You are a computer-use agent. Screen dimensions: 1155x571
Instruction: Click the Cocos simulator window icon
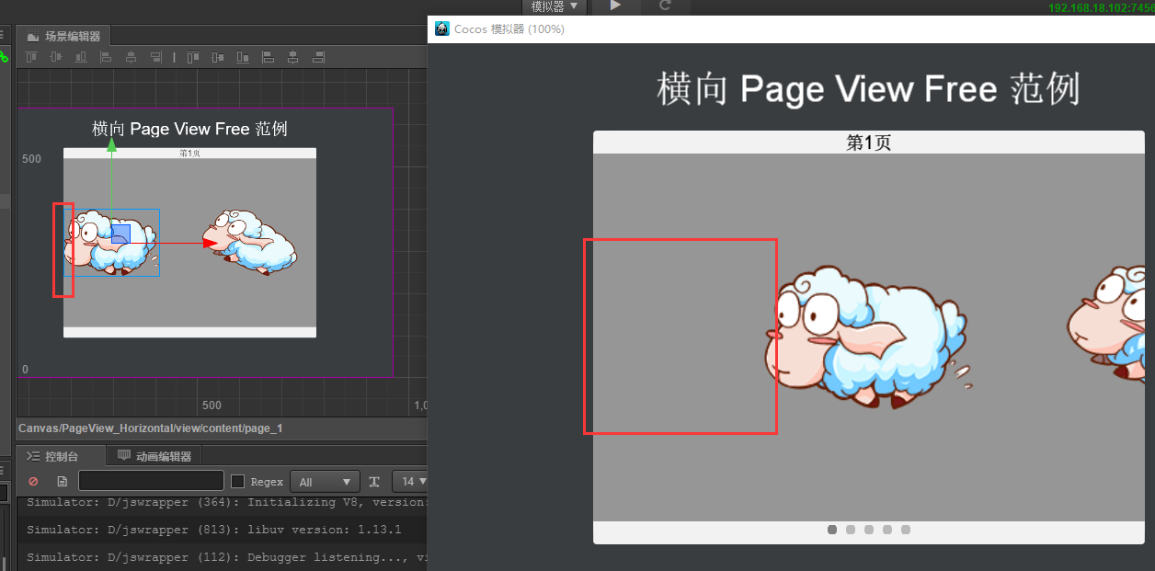442,29
